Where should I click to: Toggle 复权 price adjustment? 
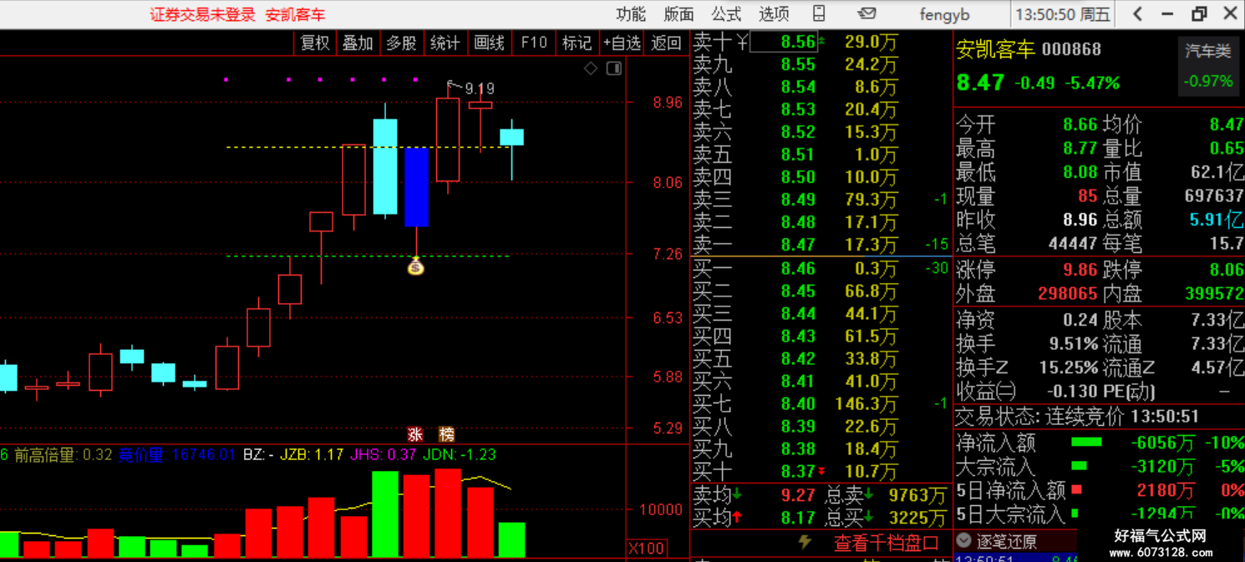pos(315,43)
